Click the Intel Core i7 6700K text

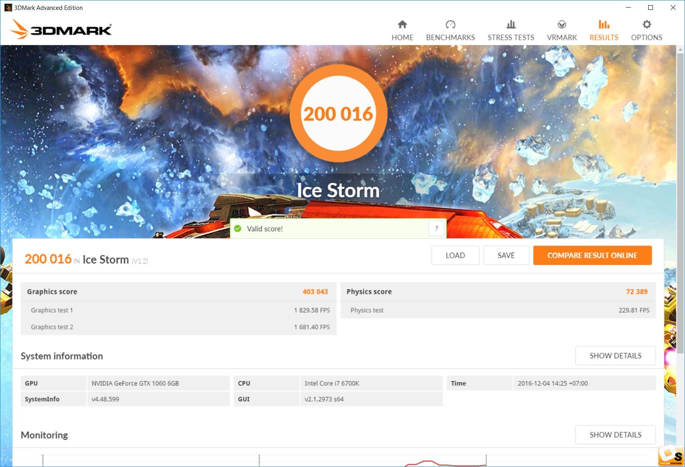[332, 383]
